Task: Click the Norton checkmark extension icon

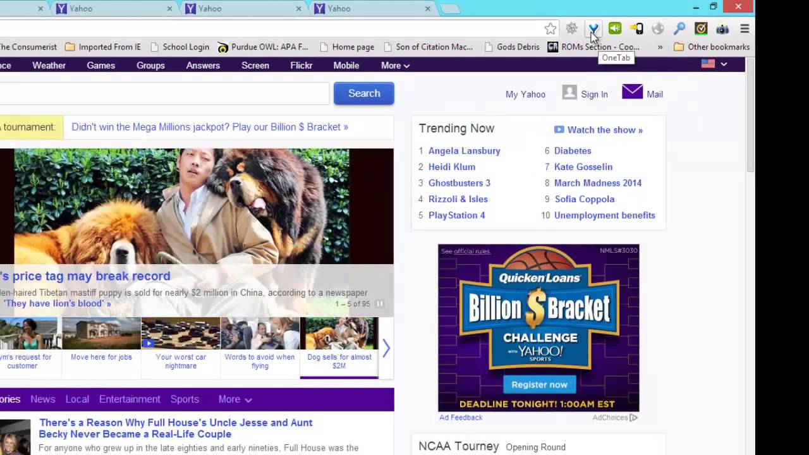Action: (x=701, y=28)
